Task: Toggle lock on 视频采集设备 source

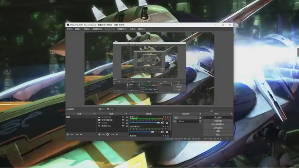Action: [127, 120]
